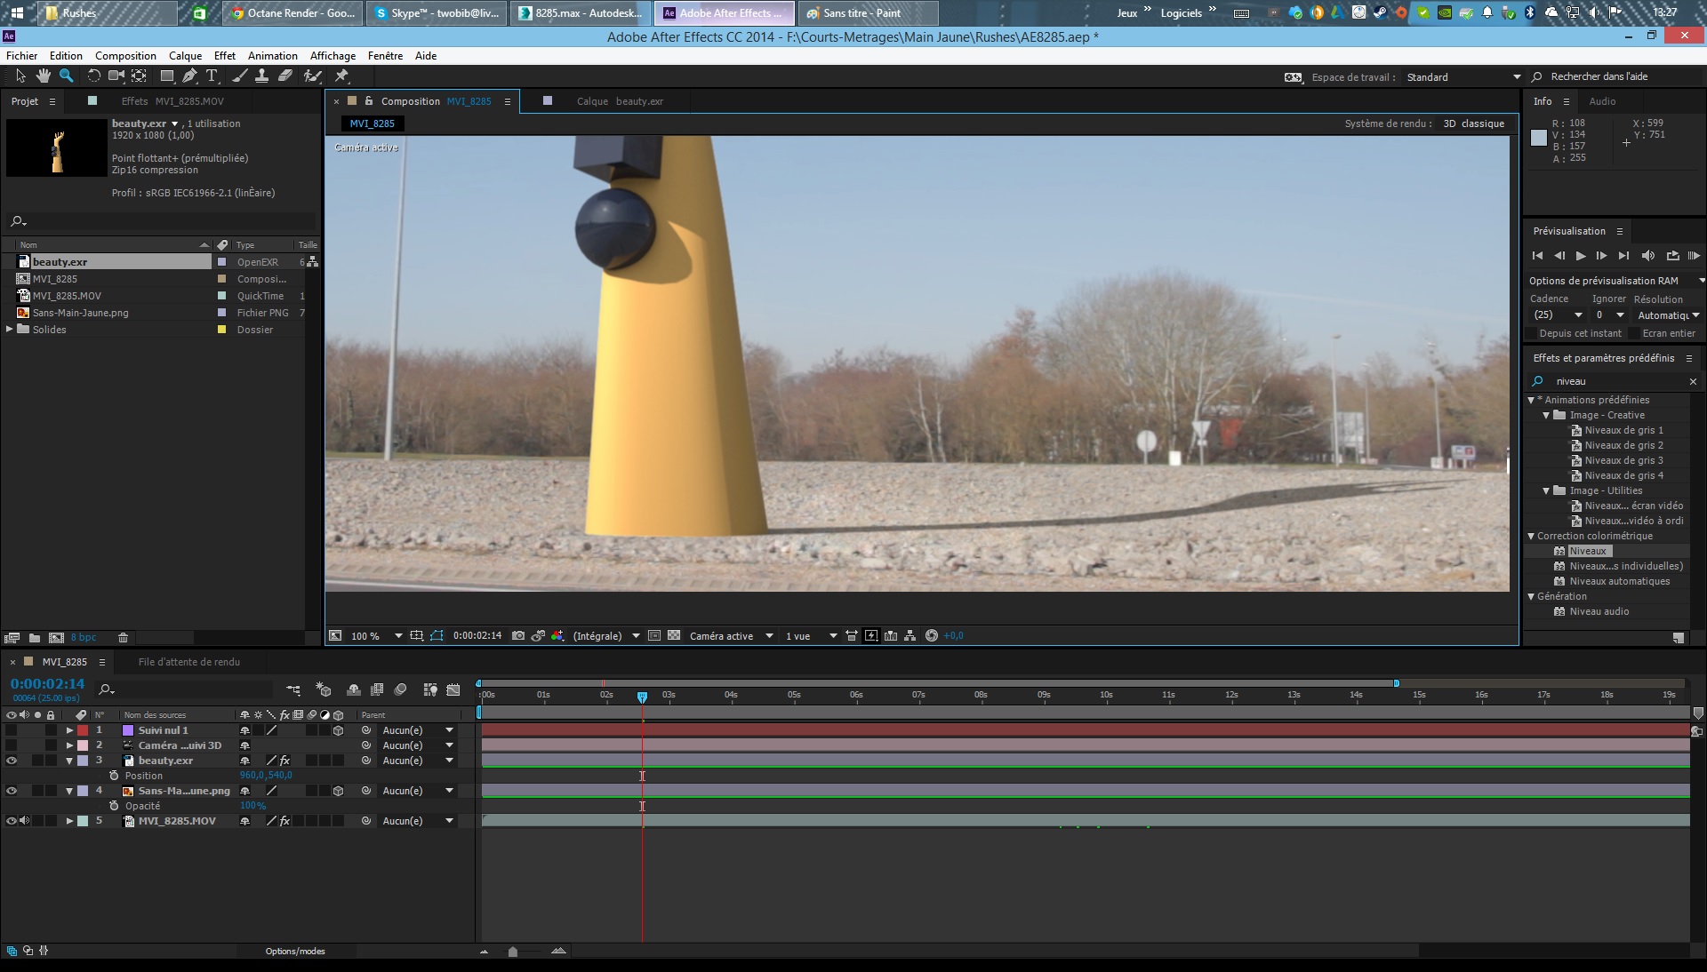Select the Pen tool
Image resolution: width=1707 pixels, height=972 pixels.
click(x=189, y=76)
